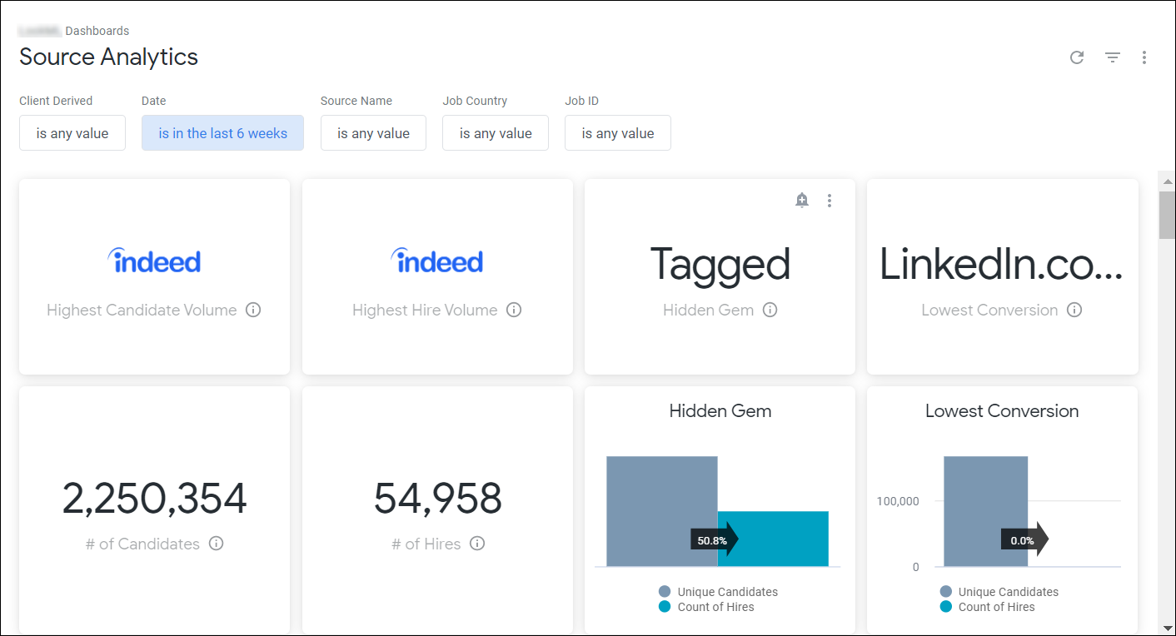The image size is (1176, 636).
Task: Open the Dashboards breadcrumb link
Action: (97, 31)
